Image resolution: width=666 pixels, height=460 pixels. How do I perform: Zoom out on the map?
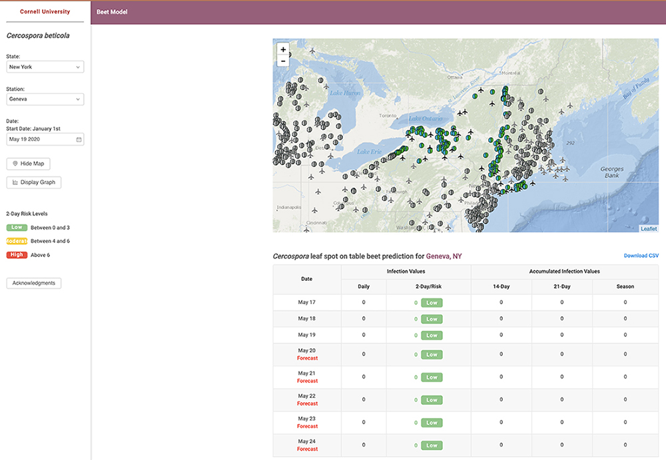283,61
